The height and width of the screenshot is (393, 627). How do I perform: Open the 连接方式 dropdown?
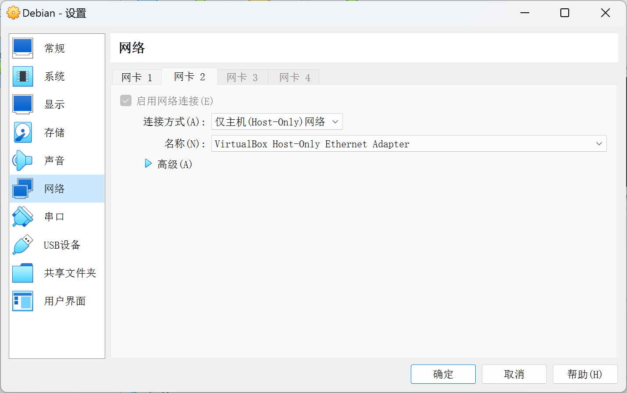pyautogui.click(x=277, y=121)
